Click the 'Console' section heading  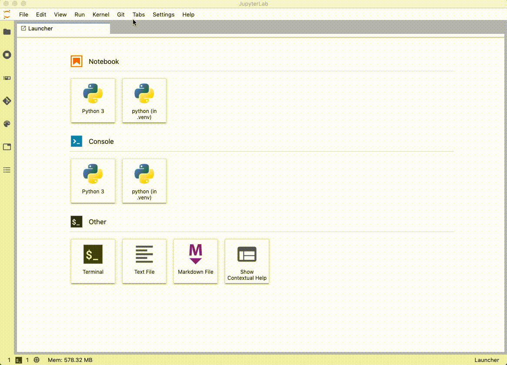101,142
